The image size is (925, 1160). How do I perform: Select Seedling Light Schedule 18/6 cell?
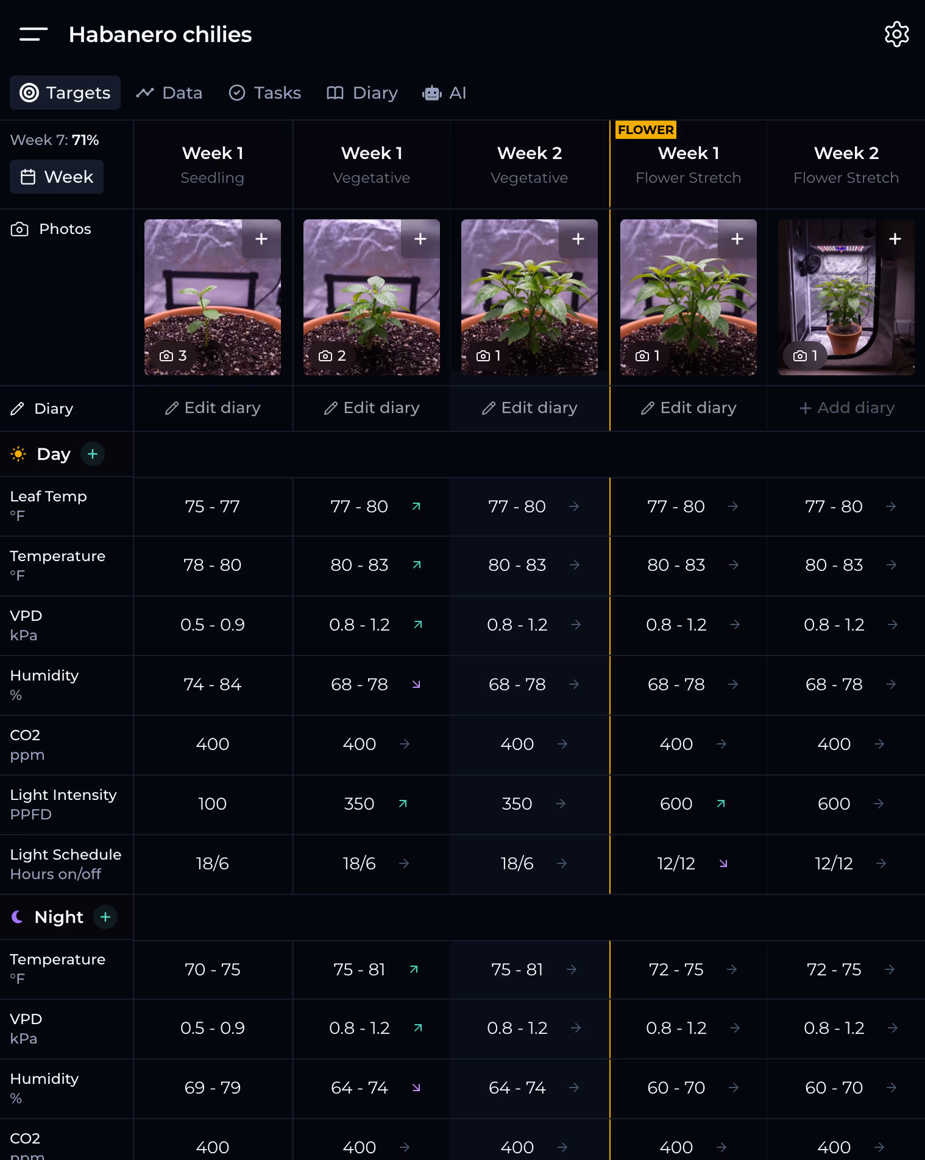pos(213,863)
